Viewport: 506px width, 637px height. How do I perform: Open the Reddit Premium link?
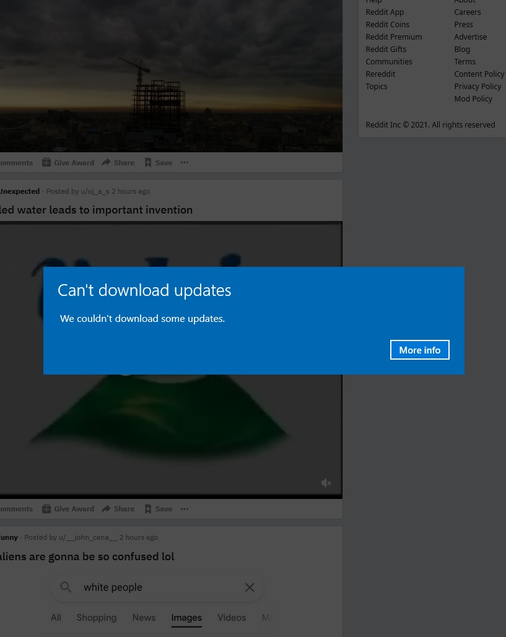(393, 37)
